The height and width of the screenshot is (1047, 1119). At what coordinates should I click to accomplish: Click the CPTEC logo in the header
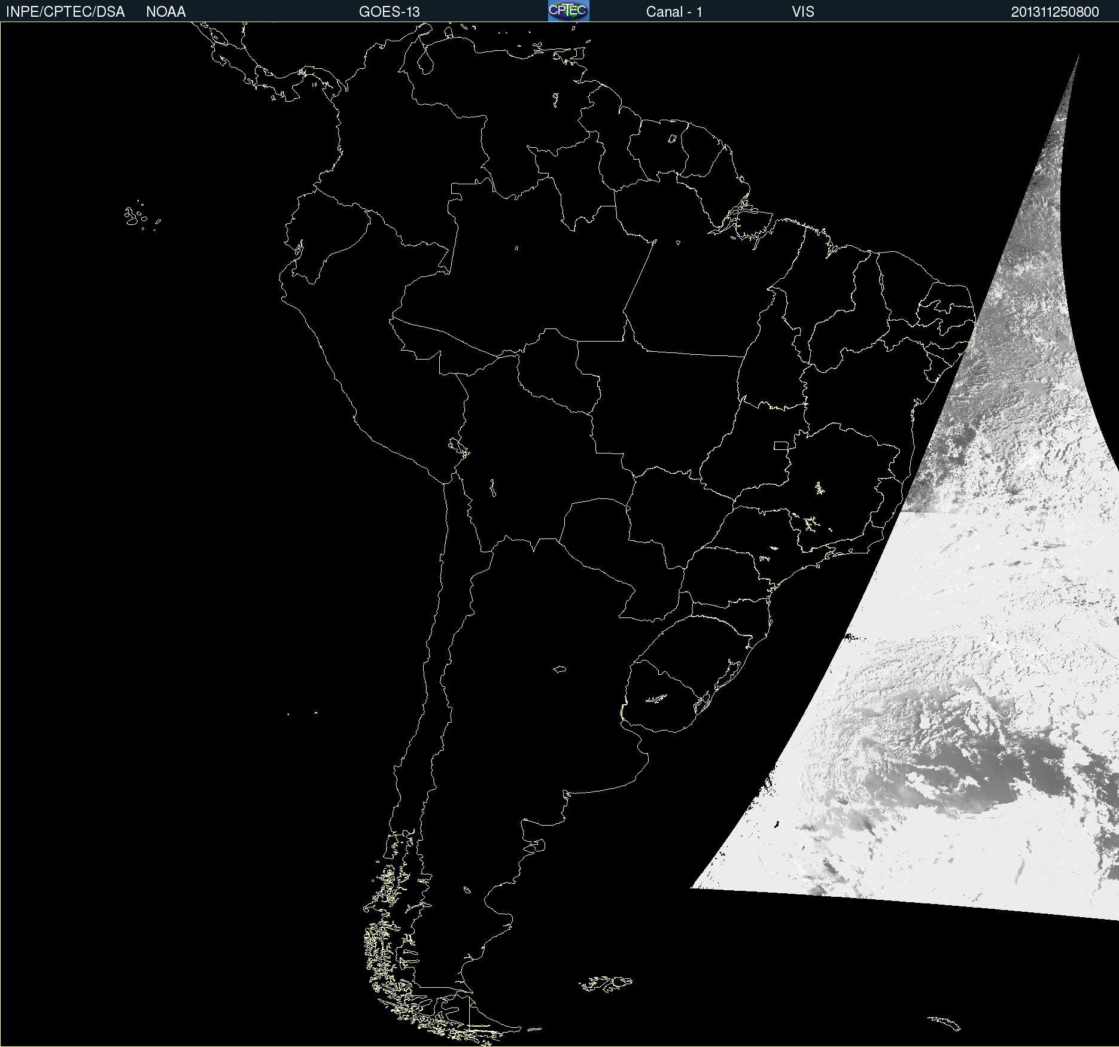coord(568,11)
